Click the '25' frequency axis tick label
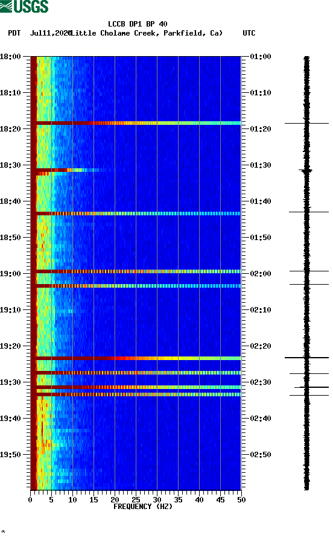This screenshot has height=538, width=333. (x=136, y=500)
